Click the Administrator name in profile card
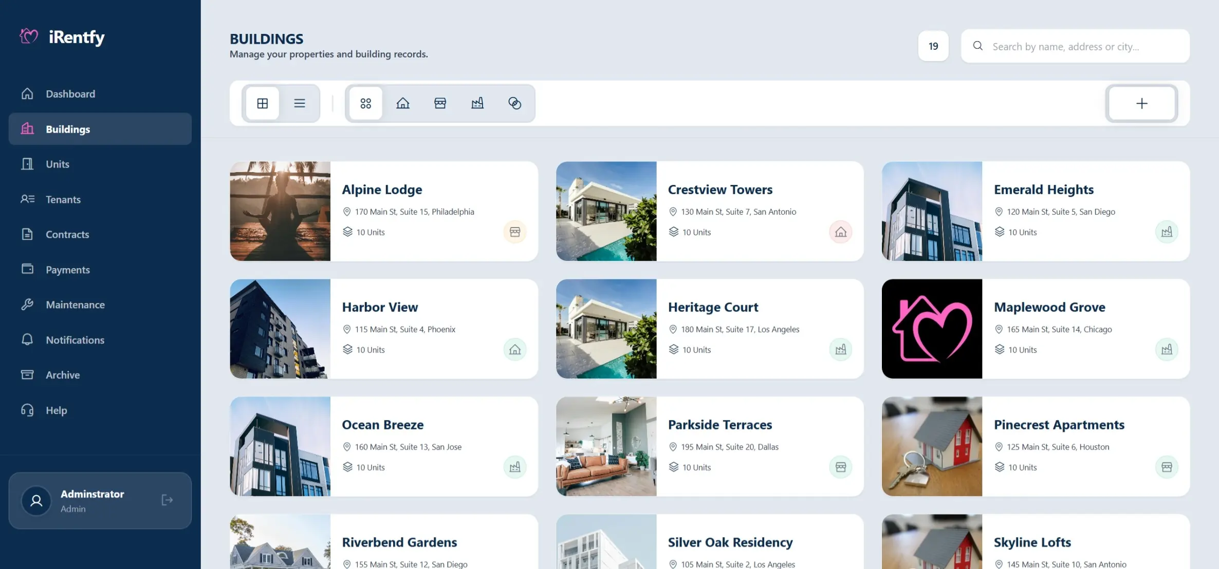Image resolution: width=1219 pixels, height=569 pixels. 93,494
